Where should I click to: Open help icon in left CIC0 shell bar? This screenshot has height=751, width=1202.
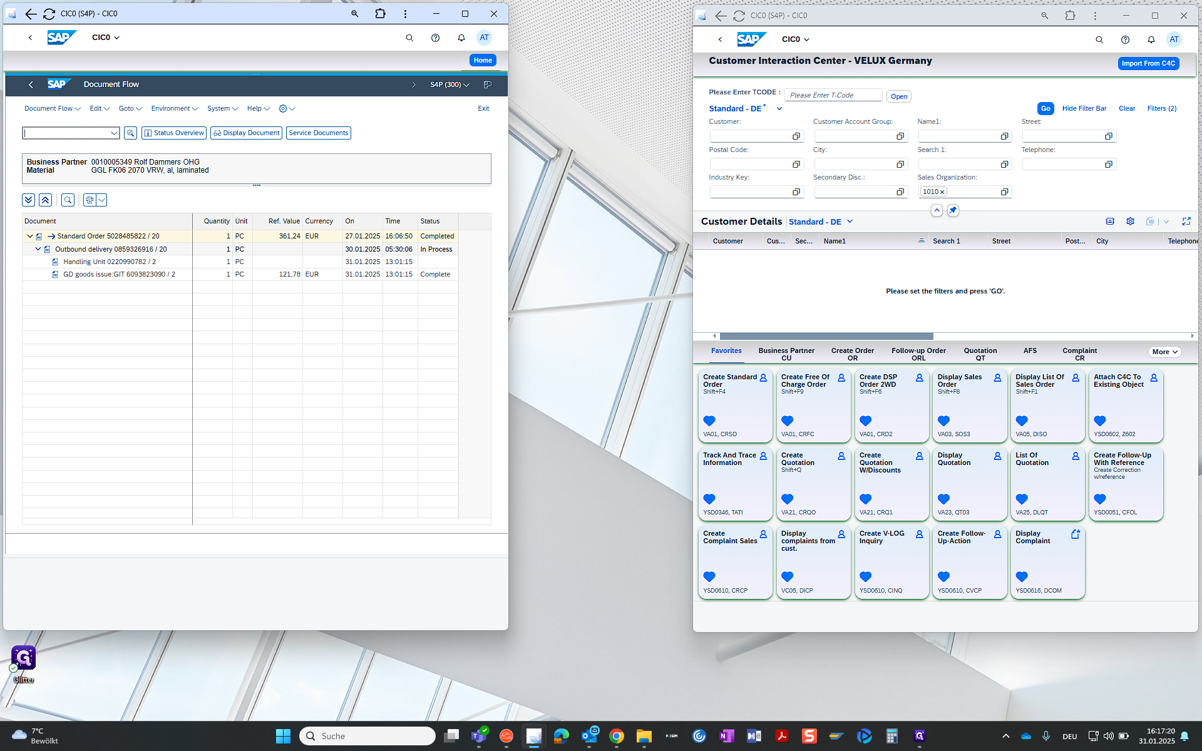(x=436, y=38)
